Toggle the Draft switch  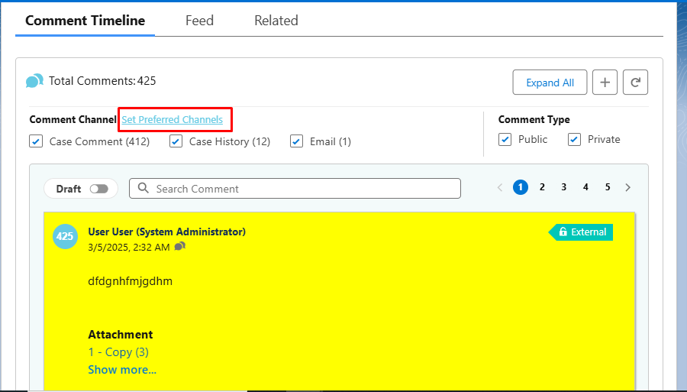[x=99, y=189]
